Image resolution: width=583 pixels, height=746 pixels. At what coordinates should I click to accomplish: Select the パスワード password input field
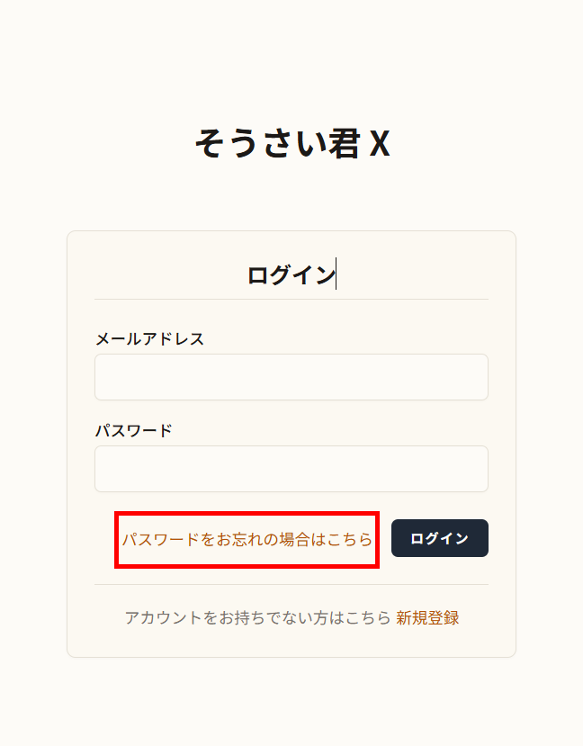[291, 469]
